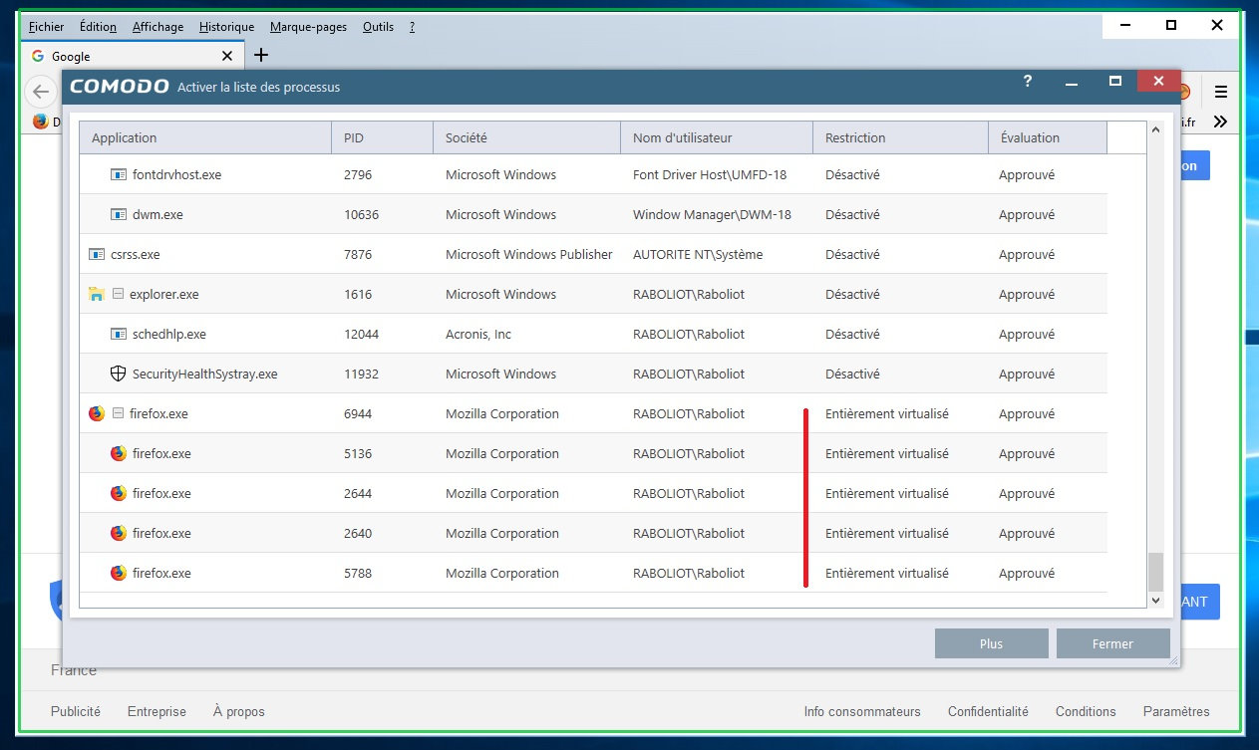Open the Édition menu
Image resolution: width=1259 pixels, height=750 pixels.
98,27
